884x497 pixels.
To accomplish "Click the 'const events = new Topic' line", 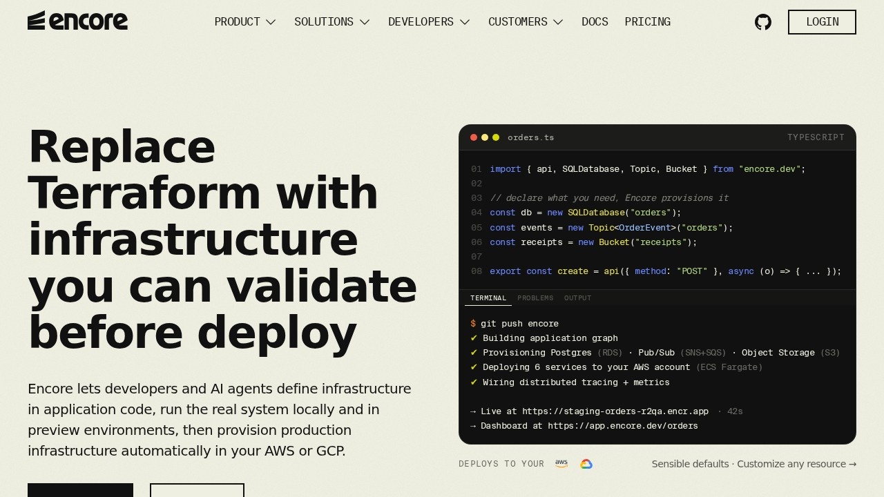I will point(611,228).
